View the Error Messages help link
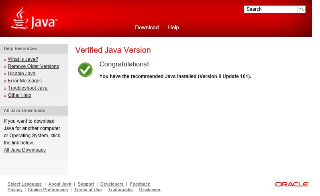Screen dimensions: 320x196 pos(25,81)
